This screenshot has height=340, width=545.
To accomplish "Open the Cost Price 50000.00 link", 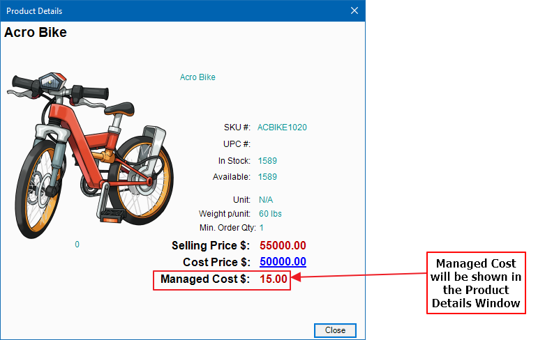I will pyautogui.click(x=283, y=262).
